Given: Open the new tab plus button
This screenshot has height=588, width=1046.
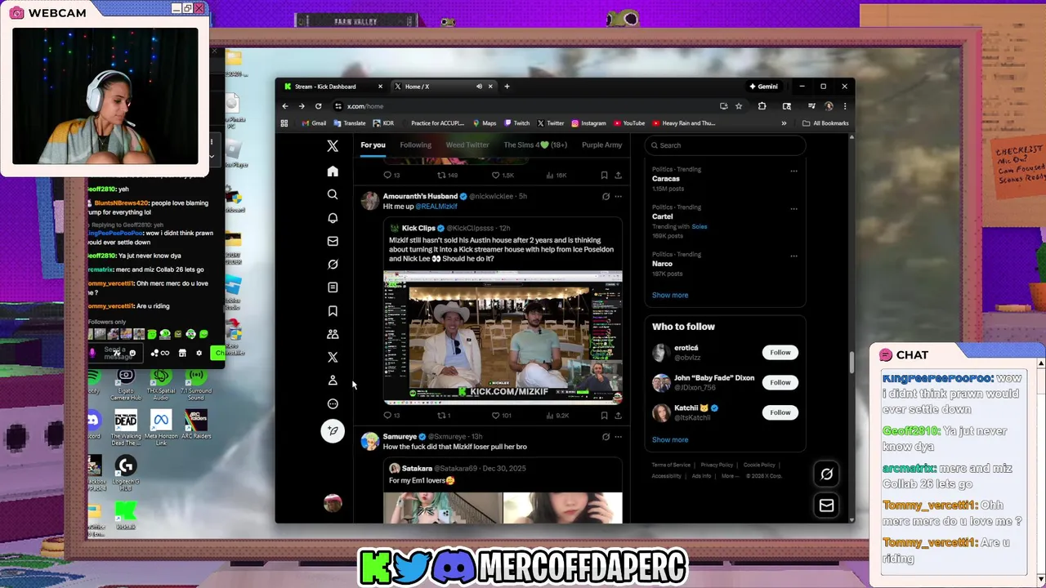Looking at the screenshot, I should 507,87.
